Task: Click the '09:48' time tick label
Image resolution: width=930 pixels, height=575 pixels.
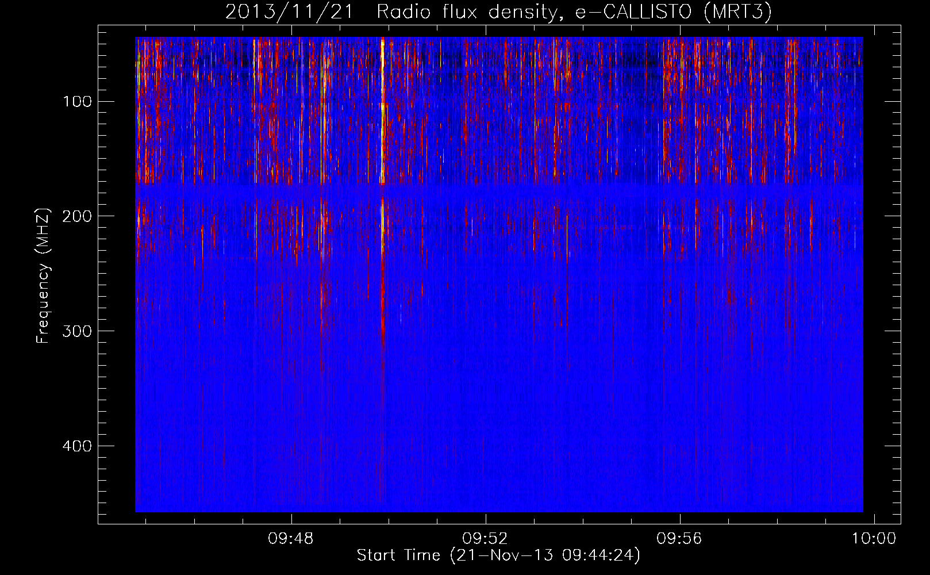Action: pos(291,539)
